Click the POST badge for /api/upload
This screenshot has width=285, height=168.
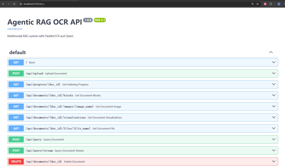tap(16, 73)
